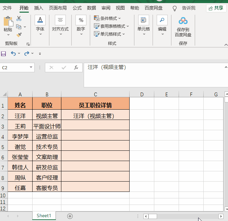Open the 数字 percent number group

point(81,20)
